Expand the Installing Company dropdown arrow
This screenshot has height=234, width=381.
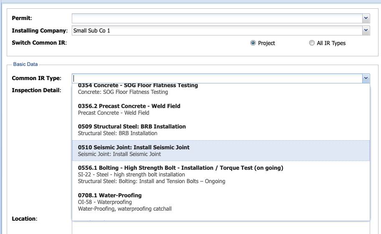tap(366, 30)
